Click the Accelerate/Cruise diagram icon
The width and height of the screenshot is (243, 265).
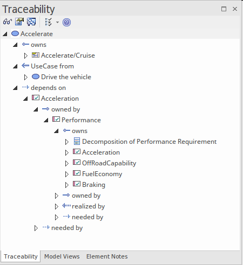36,55
